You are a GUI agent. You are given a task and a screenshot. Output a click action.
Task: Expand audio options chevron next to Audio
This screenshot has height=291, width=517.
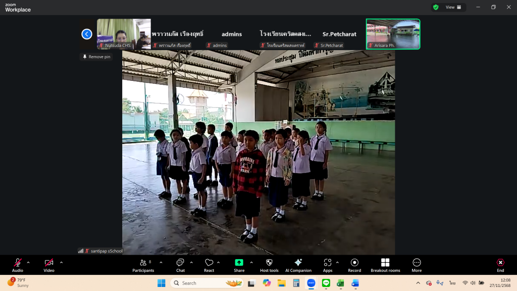(28, 262)
